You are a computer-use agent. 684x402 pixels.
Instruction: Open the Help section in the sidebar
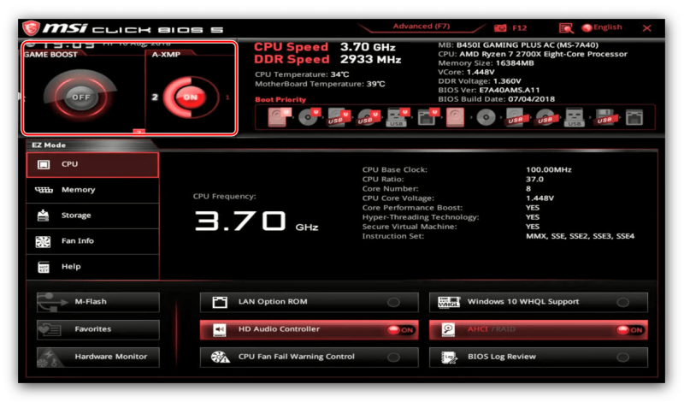click(x=92, y=267)
